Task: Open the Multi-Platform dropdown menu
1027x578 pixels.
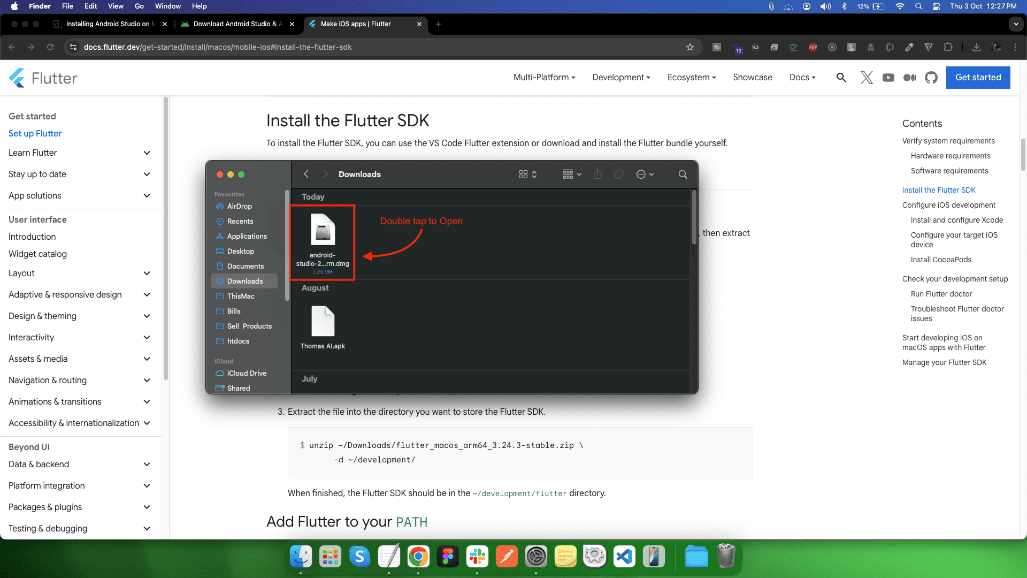Action: click(x=544, y=78)
